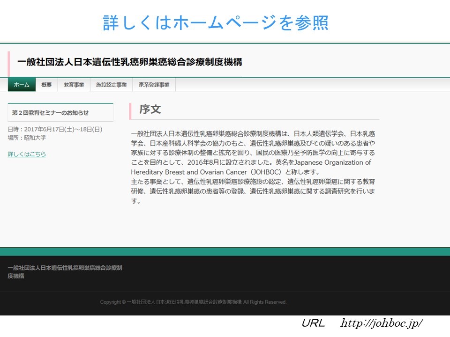Switch to the 概要 tab
The height and width of the screenshot is (337, 450).
click(x=46, y=85)
